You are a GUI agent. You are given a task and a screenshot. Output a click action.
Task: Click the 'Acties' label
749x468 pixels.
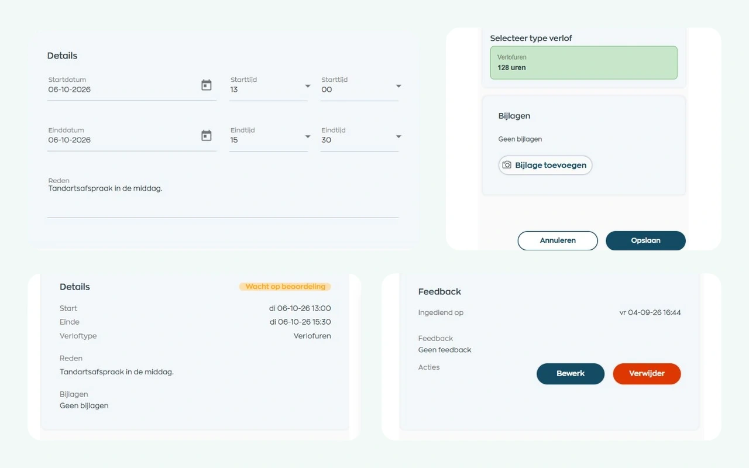[x=429, y=367]
